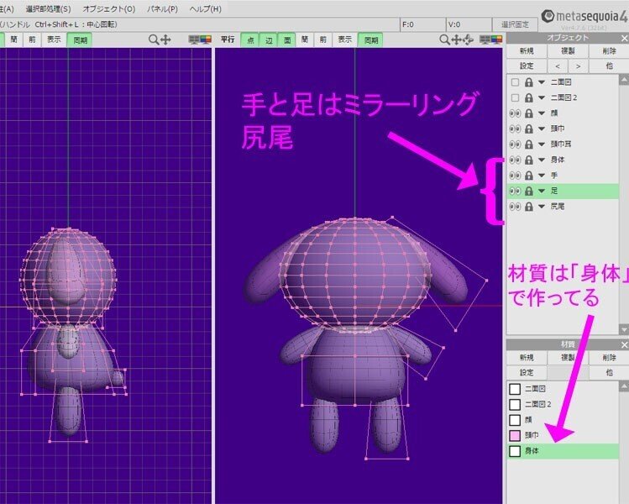The height and width of the screenshot is (504, 629).
Task: Click the 顔 material color swatch
Action: (x=515, y=420)
